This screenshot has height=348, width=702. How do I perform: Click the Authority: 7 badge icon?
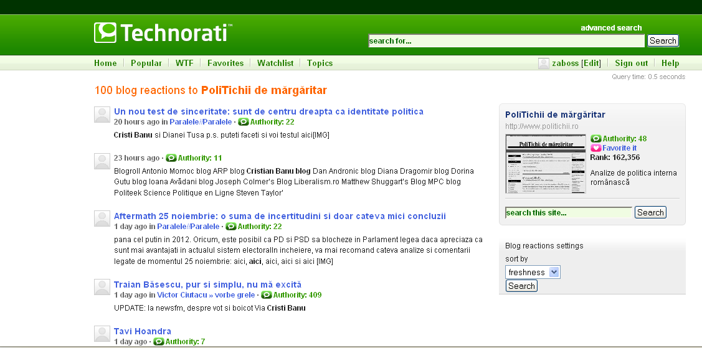point(158,342)
